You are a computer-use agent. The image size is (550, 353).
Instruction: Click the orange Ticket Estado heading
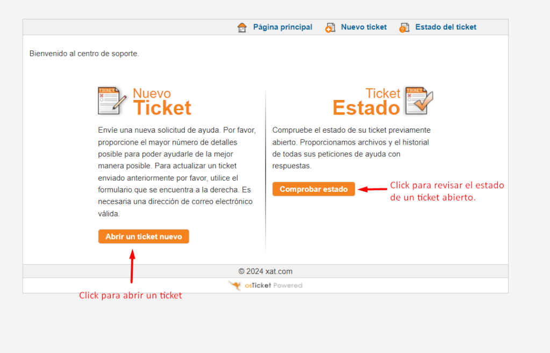367,102
